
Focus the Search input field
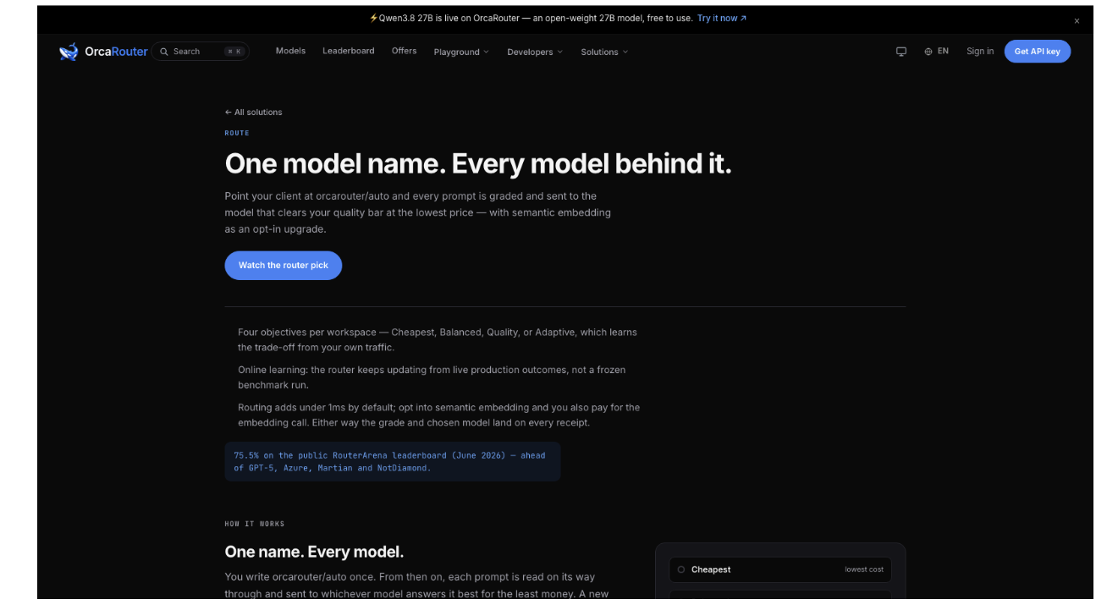click(201, 52)
